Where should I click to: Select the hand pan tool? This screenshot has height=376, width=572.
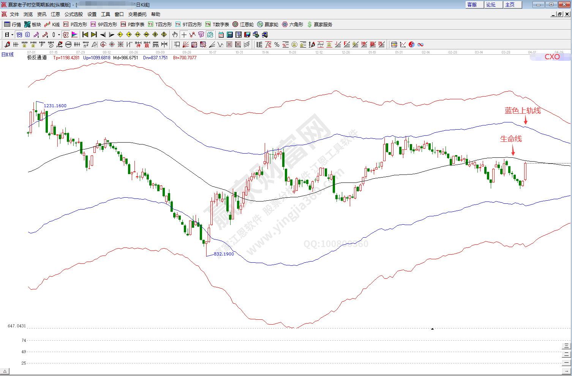[x=175, y=35]
